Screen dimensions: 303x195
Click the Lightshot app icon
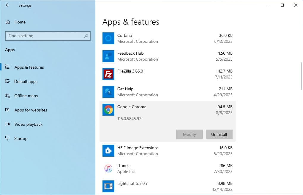108,186
